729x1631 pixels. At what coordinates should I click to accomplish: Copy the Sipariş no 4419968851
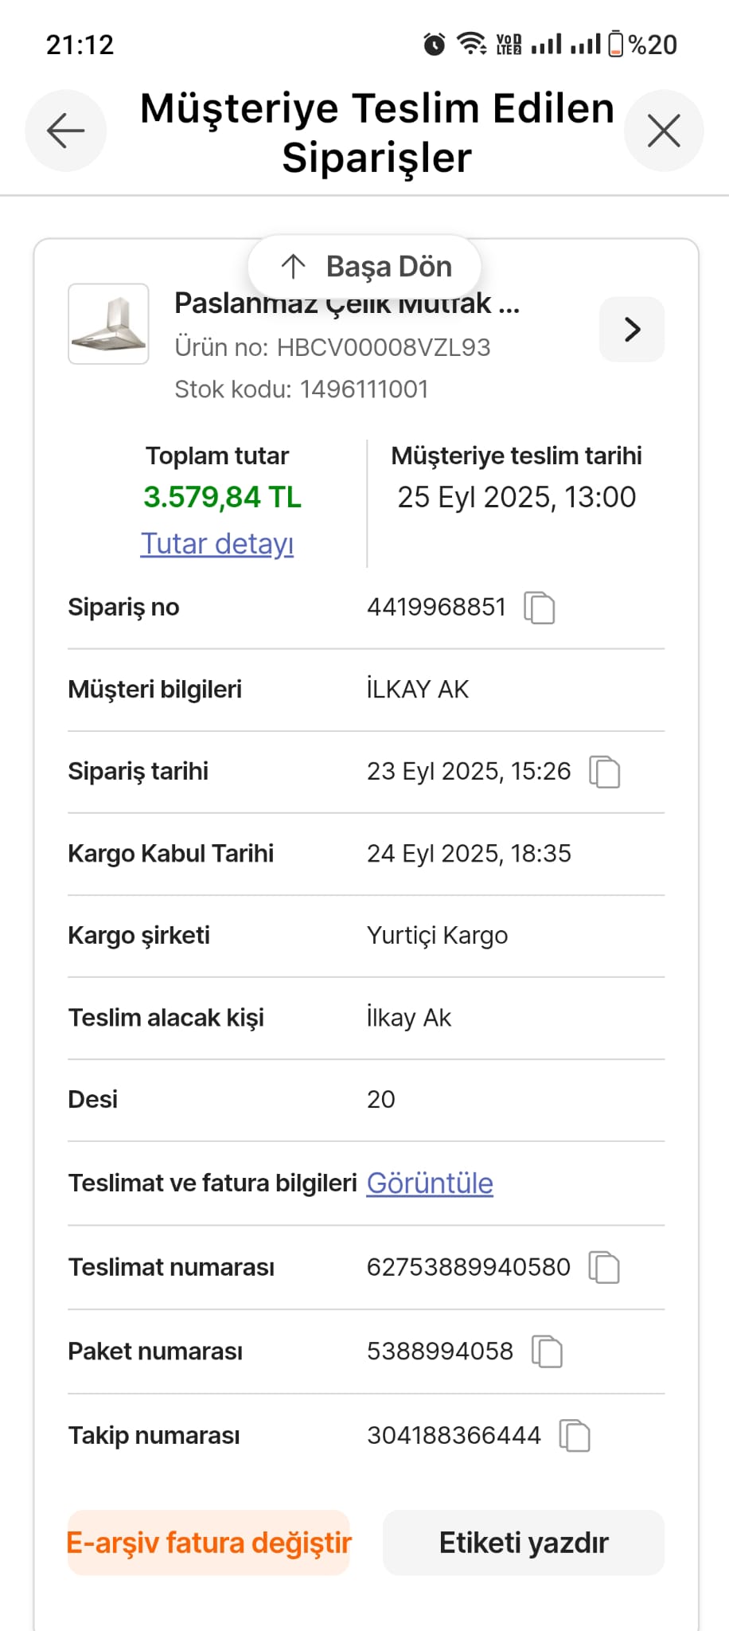[x=539, y=608]
